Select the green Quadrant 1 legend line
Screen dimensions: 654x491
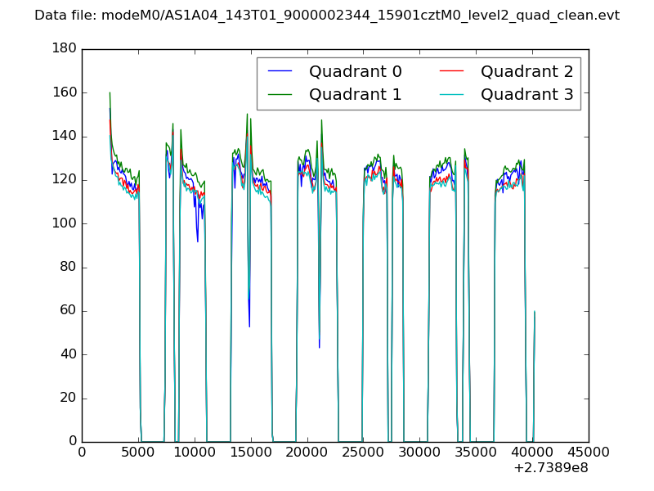coord(280,95)
